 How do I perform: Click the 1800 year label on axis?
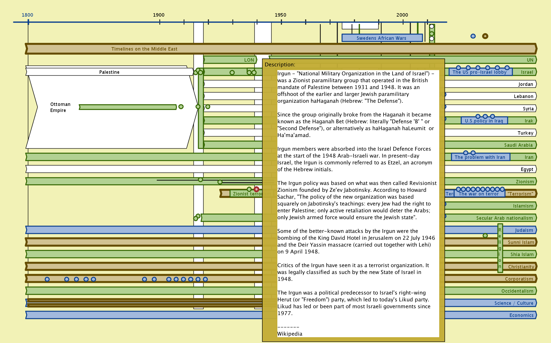27,15
